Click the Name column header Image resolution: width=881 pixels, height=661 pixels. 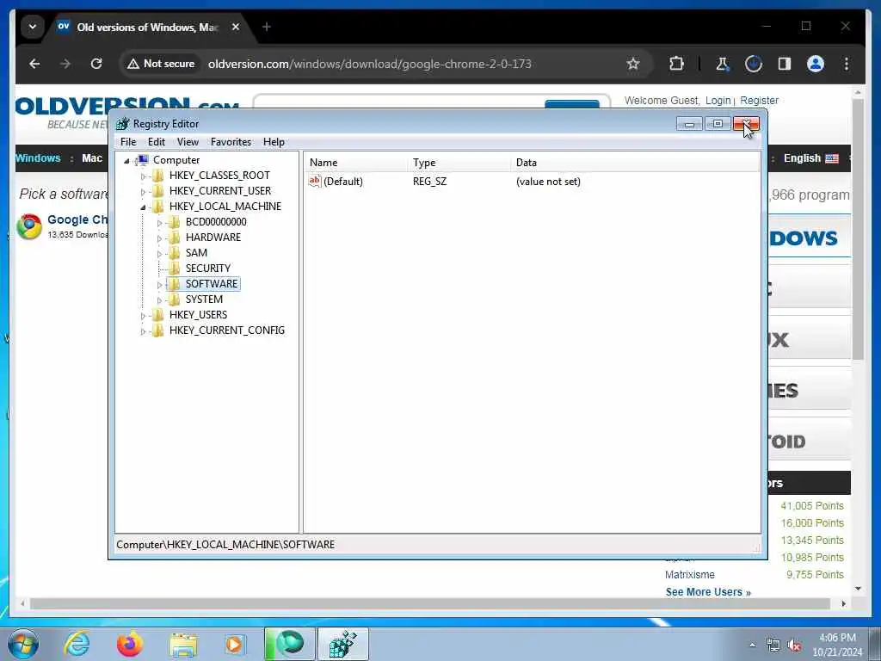tap(355, 163)
